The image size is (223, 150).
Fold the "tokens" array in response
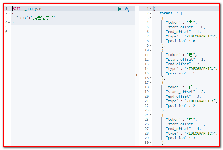(x=150, y=13)
